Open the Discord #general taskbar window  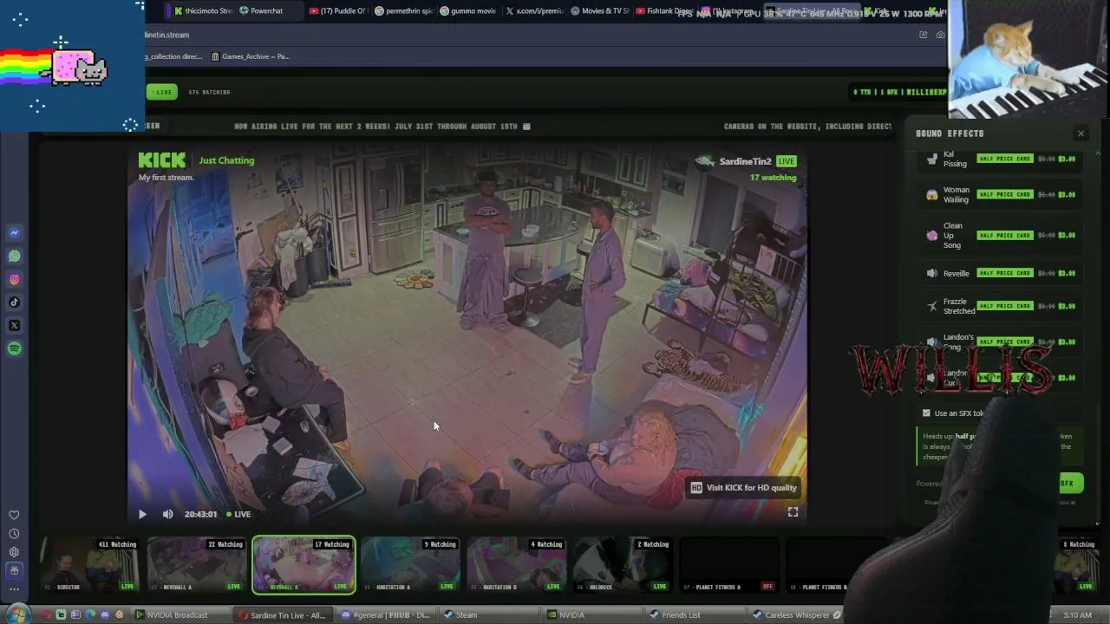(x=390, y=615)
